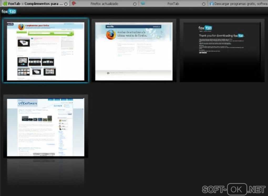Viewport: 268px width, 196px height.
Task: Click the red favicon on Firefox actualizado tab
Action: coord(74,3)
